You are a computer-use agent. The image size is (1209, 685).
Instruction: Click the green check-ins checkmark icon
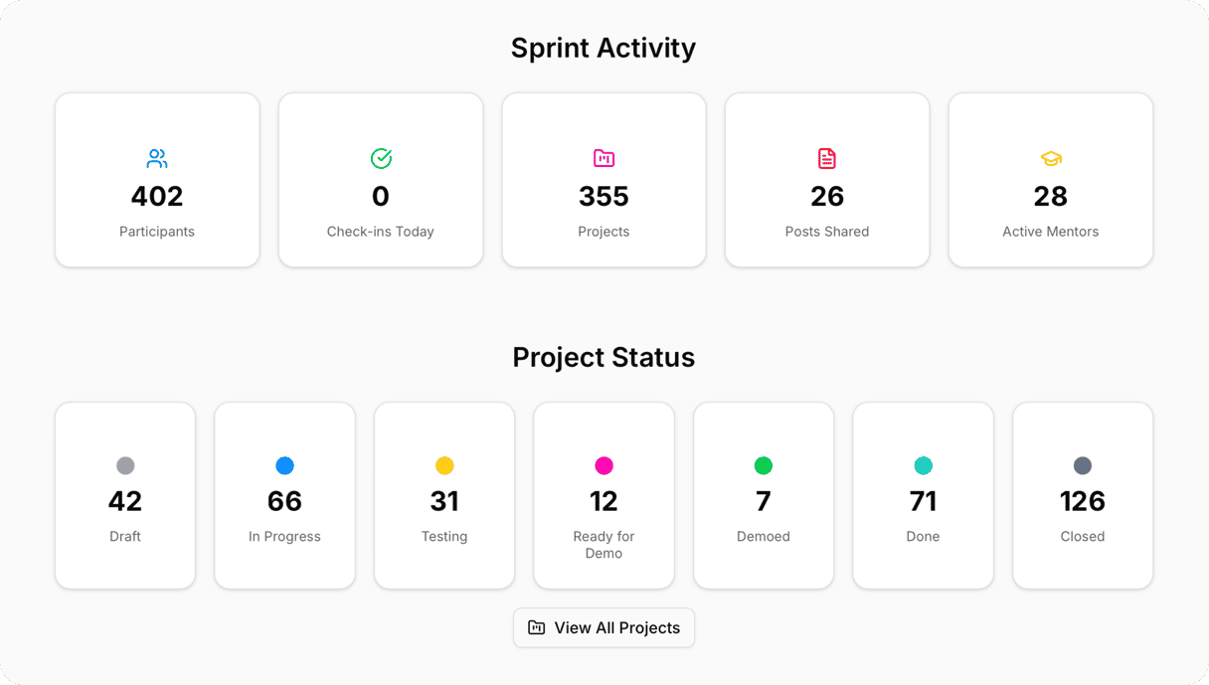click(380, 157)
